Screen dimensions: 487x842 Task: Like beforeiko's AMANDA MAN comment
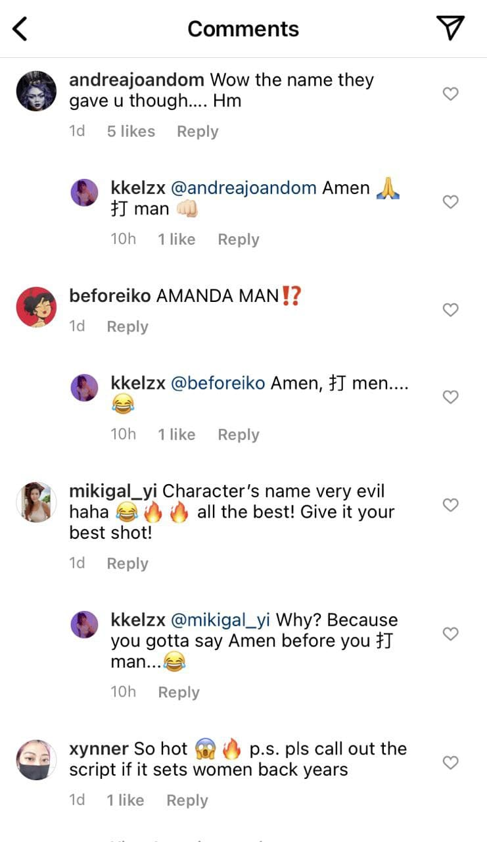450,310
